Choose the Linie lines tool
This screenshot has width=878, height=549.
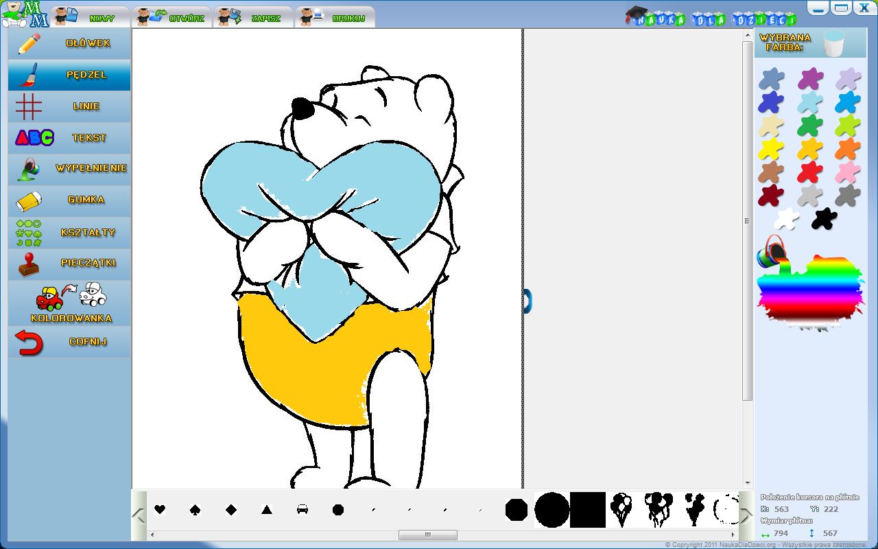[x=69, y=106]
